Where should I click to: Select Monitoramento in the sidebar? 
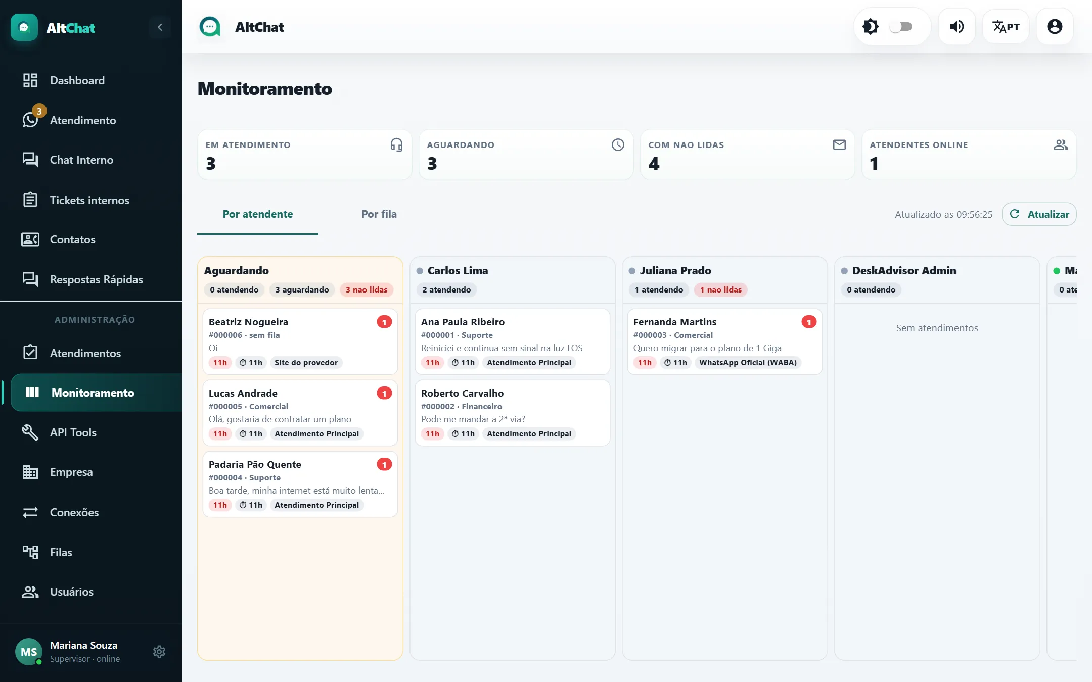click(x=96, y=393)
